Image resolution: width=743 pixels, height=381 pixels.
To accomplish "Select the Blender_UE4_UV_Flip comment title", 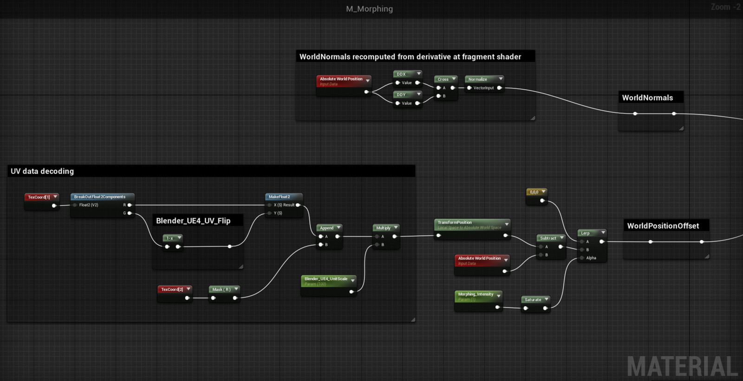I will point(193,221).
